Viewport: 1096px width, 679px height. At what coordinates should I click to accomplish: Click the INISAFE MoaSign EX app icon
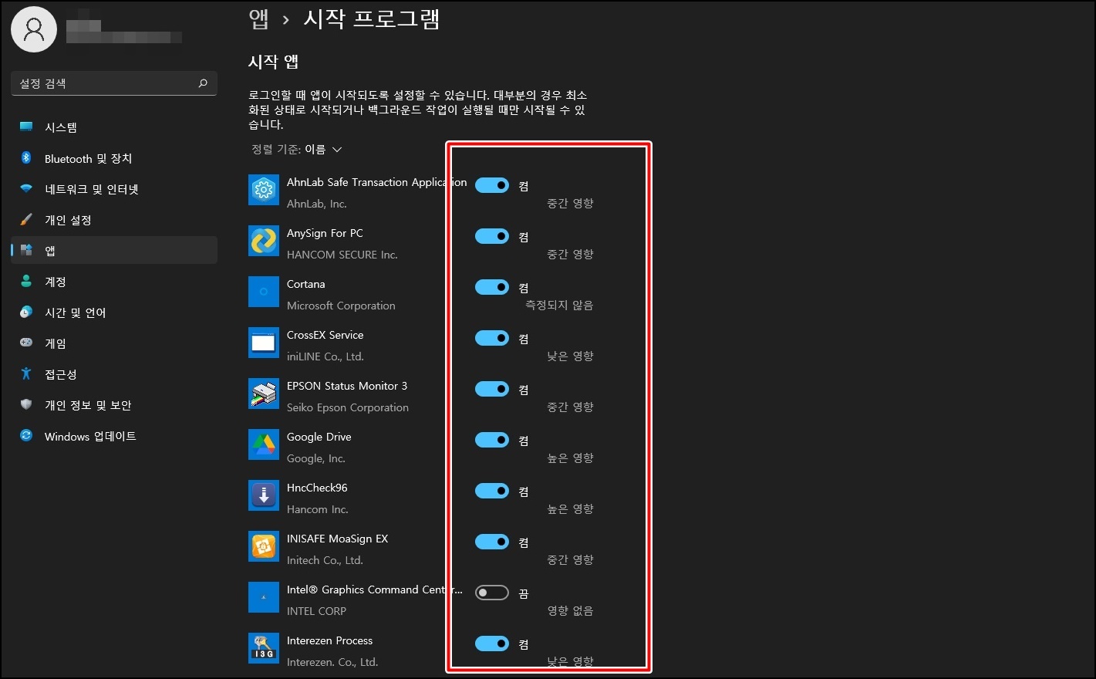coord(264,546)
